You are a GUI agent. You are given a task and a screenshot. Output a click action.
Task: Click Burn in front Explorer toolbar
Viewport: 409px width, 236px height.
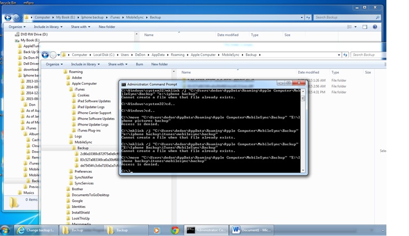(x=139, y=64)
